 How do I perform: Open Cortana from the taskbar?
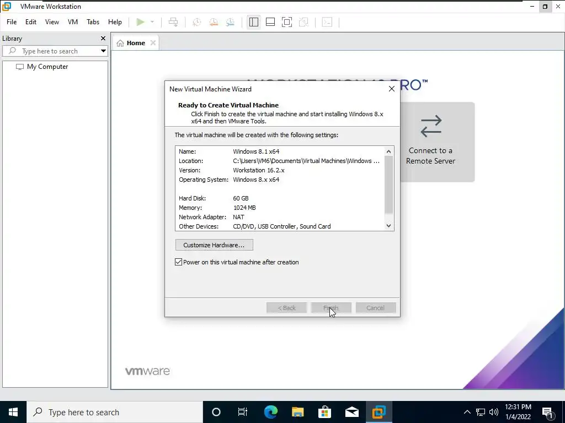[216, 412]
